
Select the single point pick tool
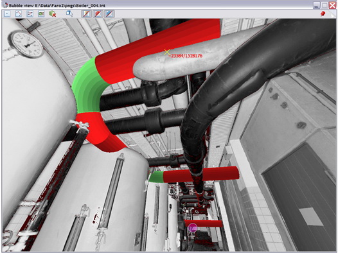[x=7, y=13]
